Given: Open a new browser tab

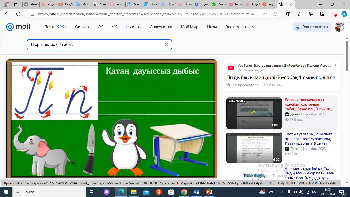Looking at the screenshot, I should pyautogui.click(x=300, y=4).
